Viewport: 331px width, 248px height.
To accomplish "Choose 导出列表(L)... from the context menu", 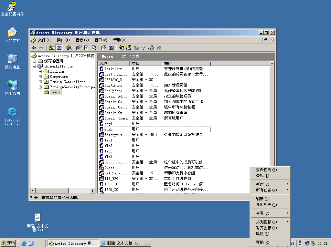I will pyautogui.click(x=270, y=204).
